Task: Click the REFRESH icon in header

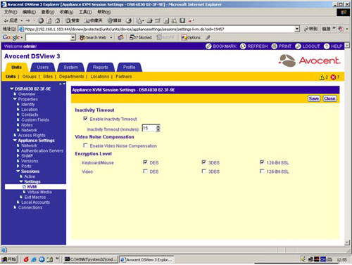Action: click(243, 46)
